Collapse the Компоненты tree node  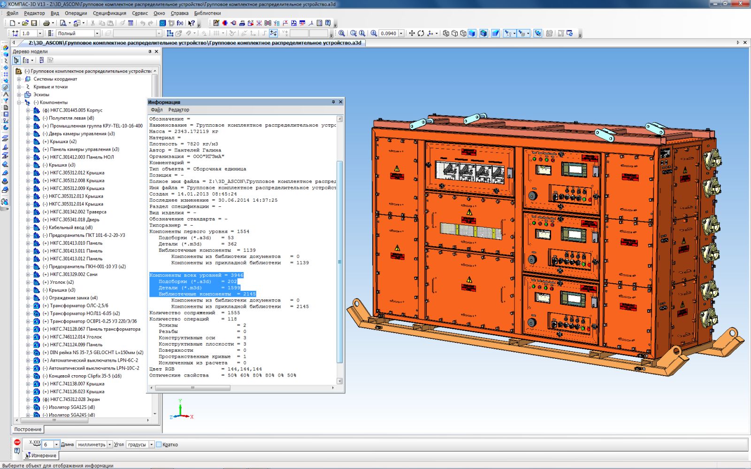pos(20,102)
